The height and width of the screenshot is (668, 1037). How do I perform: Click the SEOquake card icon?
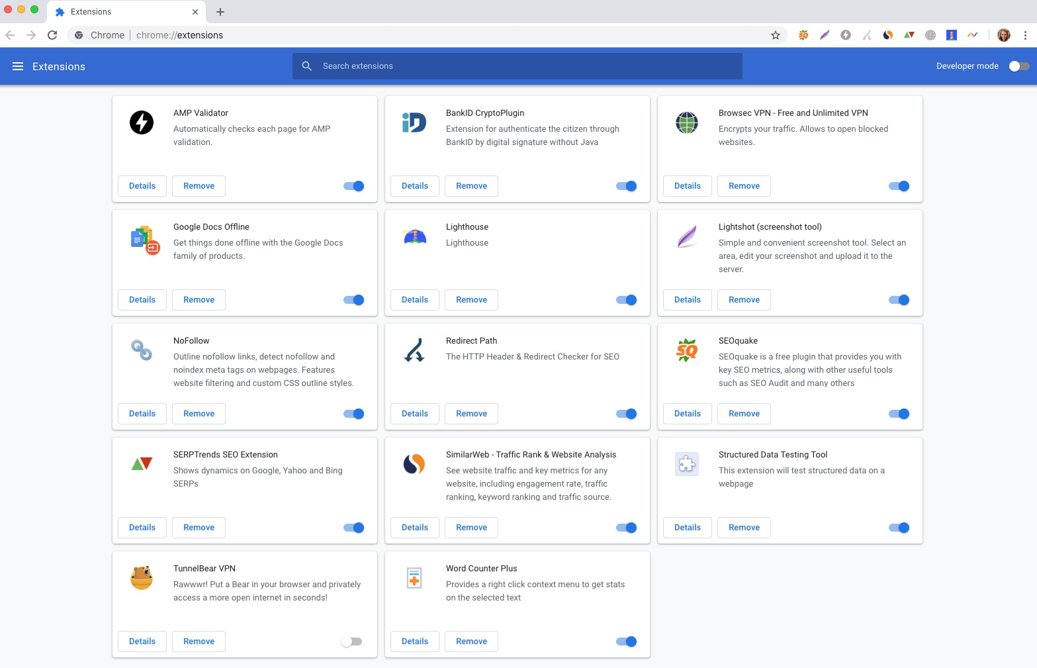click(x=687, y=350)
